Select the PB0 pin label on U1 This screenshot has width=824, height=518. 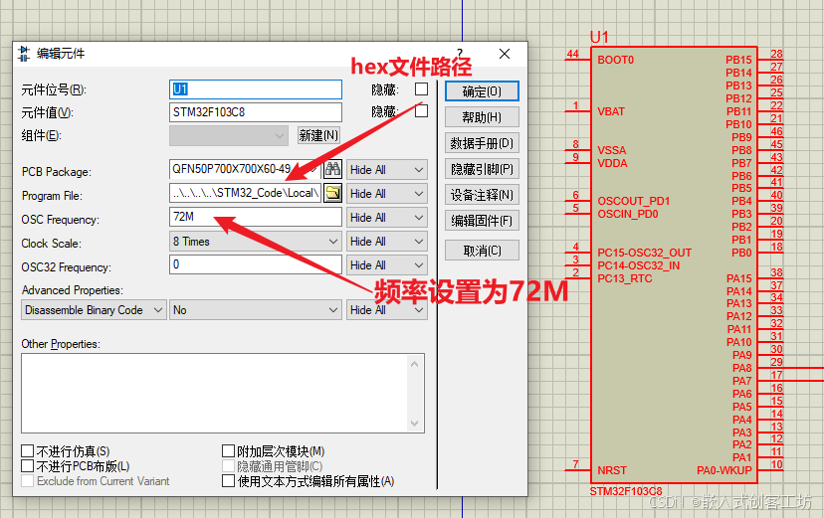[x=741, y=253]
